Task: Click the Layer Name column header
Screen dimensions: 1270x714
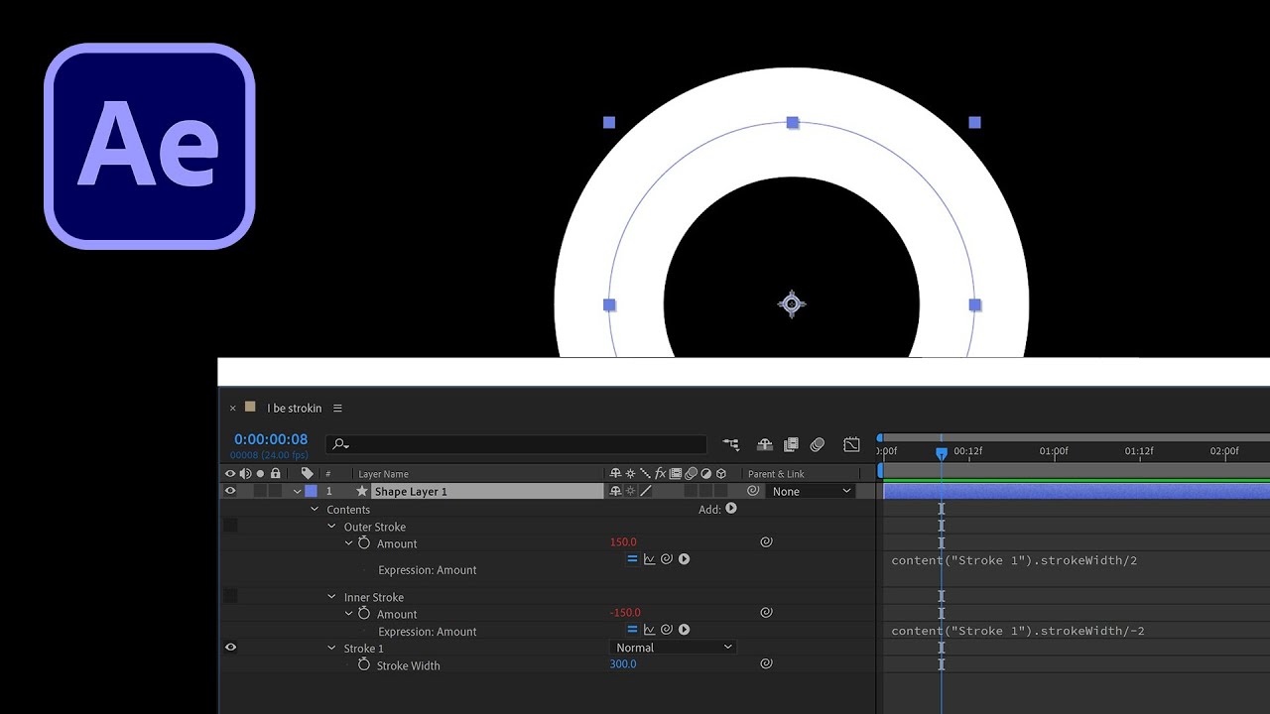Action: pyautogui.click(x=383, y=474)
